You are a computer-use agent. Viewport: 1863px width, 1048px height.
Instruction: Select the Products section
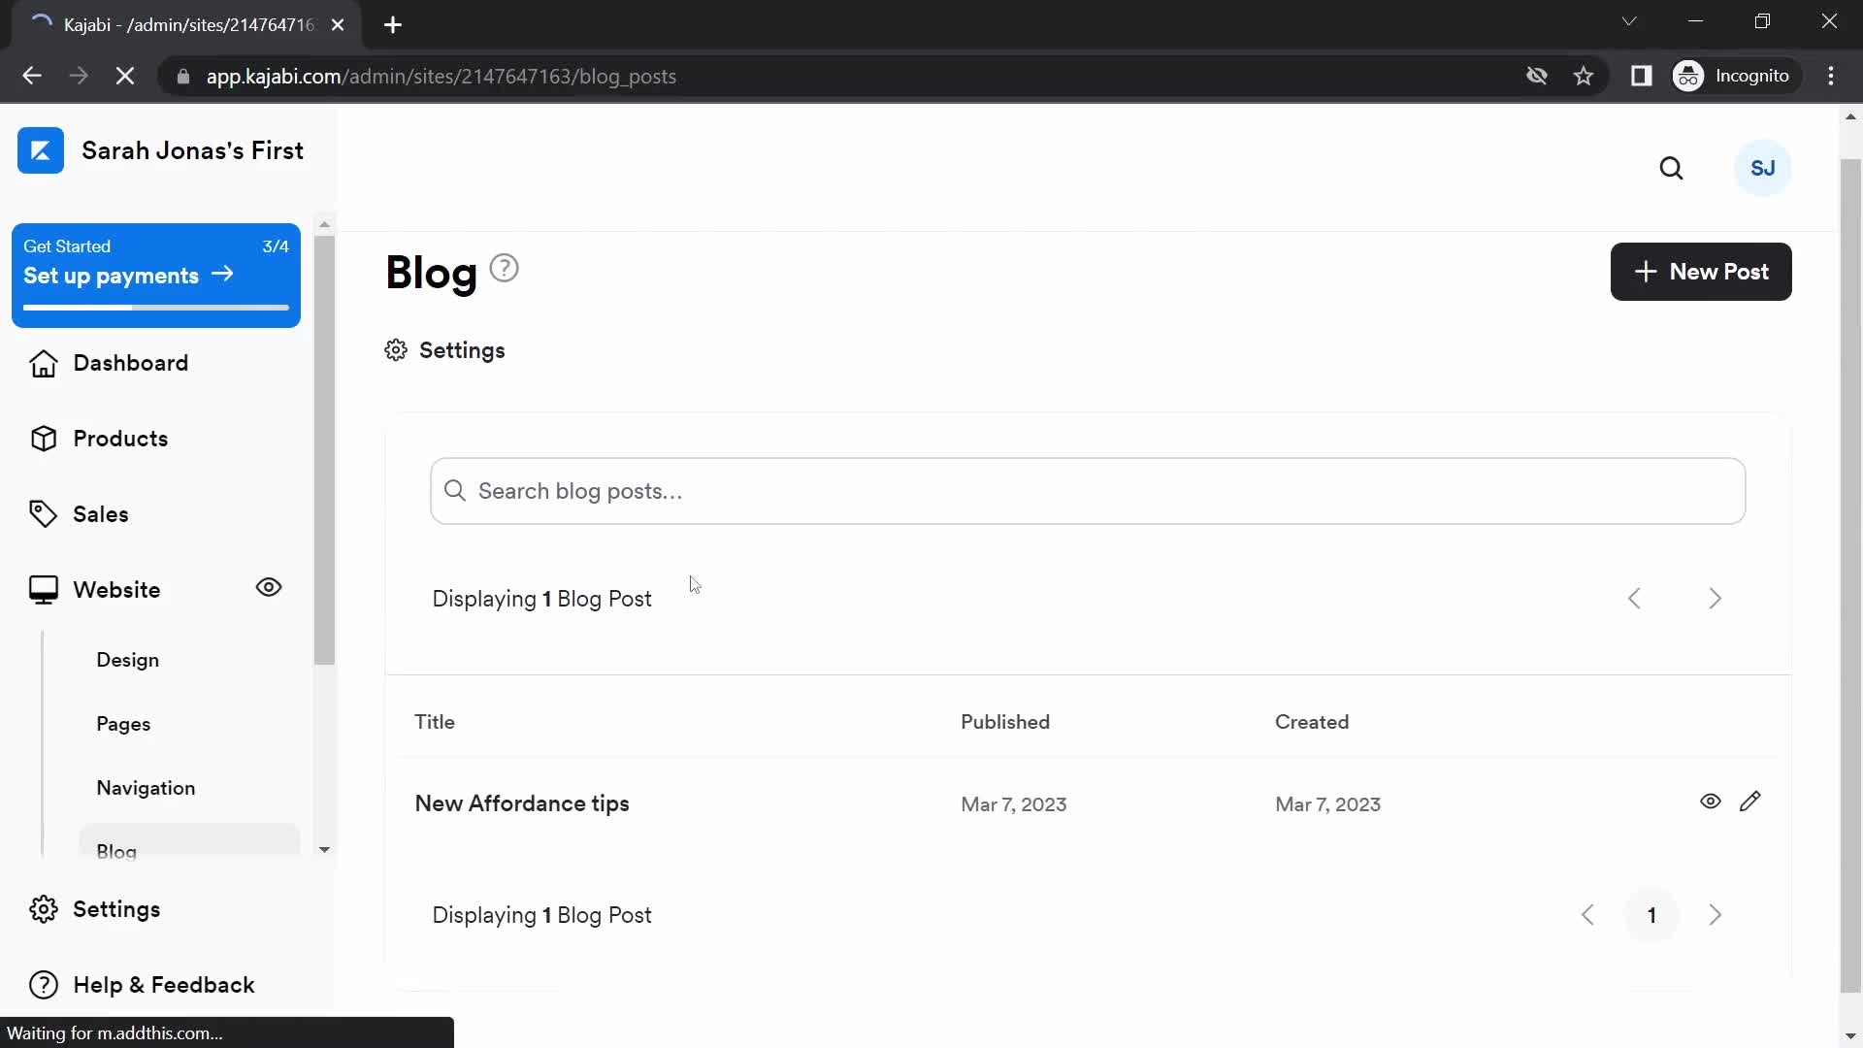(x=120, y=438)
